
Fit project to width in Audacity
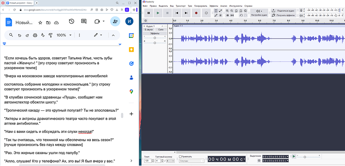pos(241,11)
